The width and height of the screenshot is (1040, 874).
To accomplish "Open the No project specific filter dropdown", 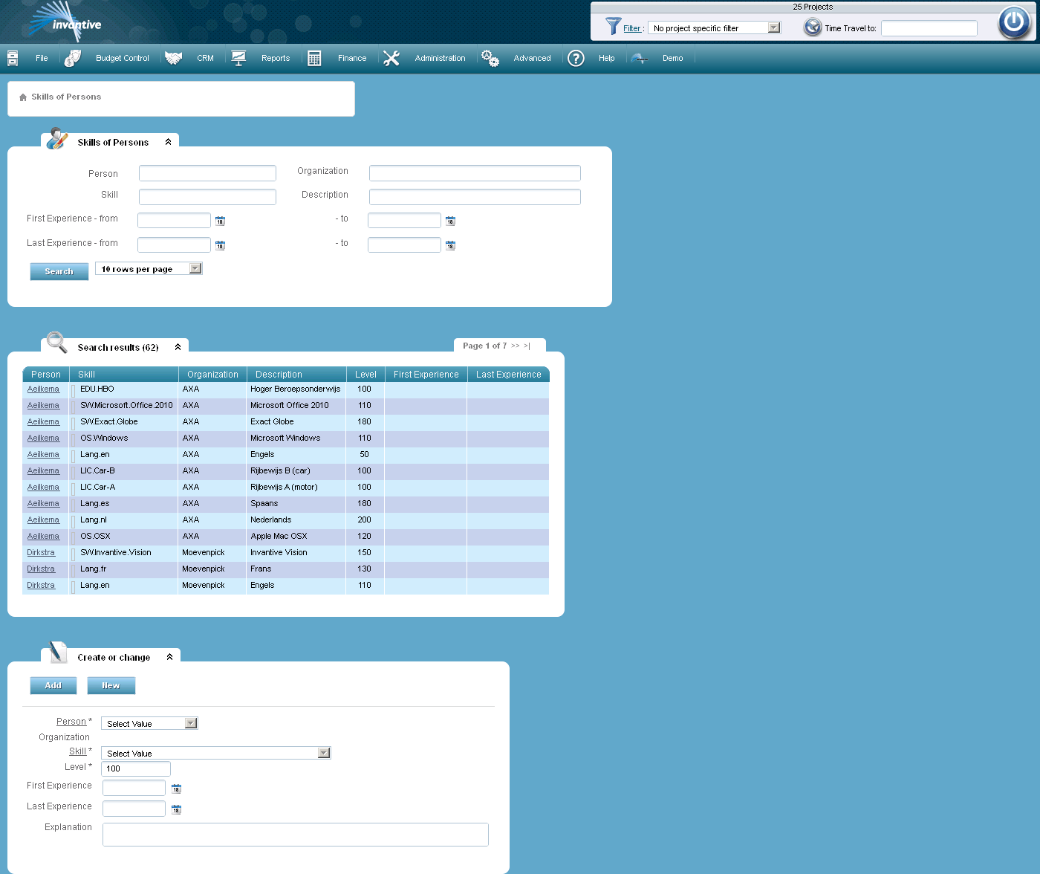I will pos(774,27).
